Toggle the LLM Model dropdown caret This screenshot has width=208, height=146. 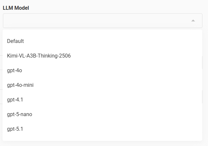[x=193, y=20]
